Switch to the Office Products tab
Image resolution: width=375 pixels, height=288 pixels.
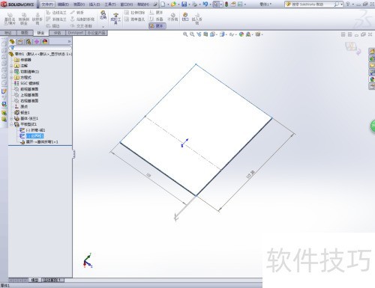click(96, 33)
